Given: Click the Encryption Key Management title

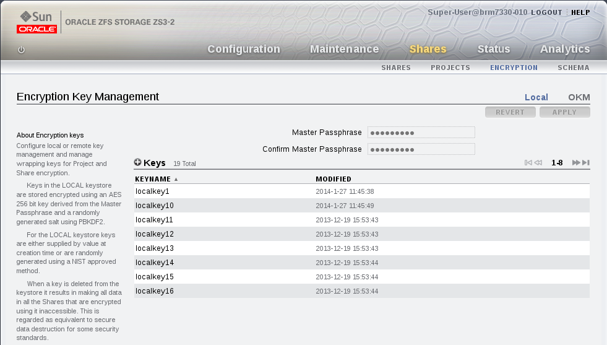Looking at the screenshot, I should 87,97.
